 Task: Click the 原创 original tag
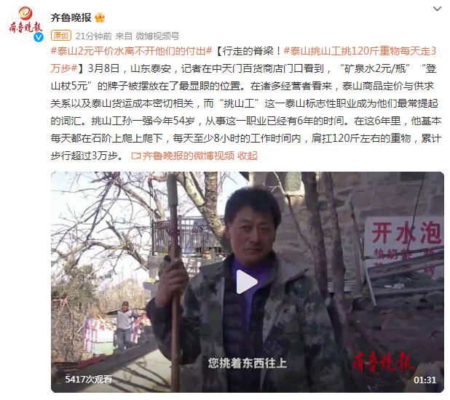click(x=61, y=36)
